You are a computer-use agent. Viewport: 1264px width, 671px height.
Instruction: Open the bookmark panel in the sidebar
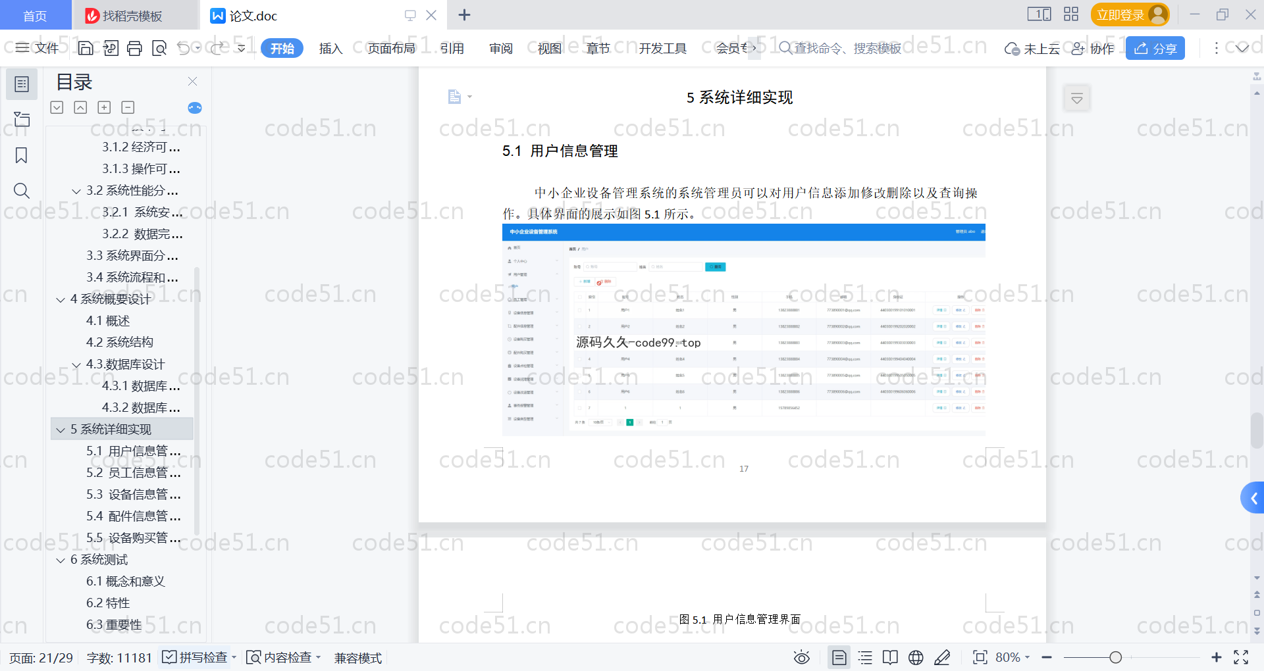pos(22,155)
